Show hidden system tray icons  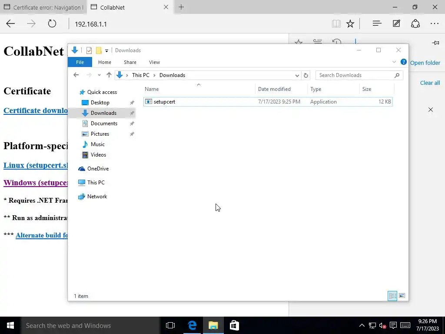tap(362, 325)
